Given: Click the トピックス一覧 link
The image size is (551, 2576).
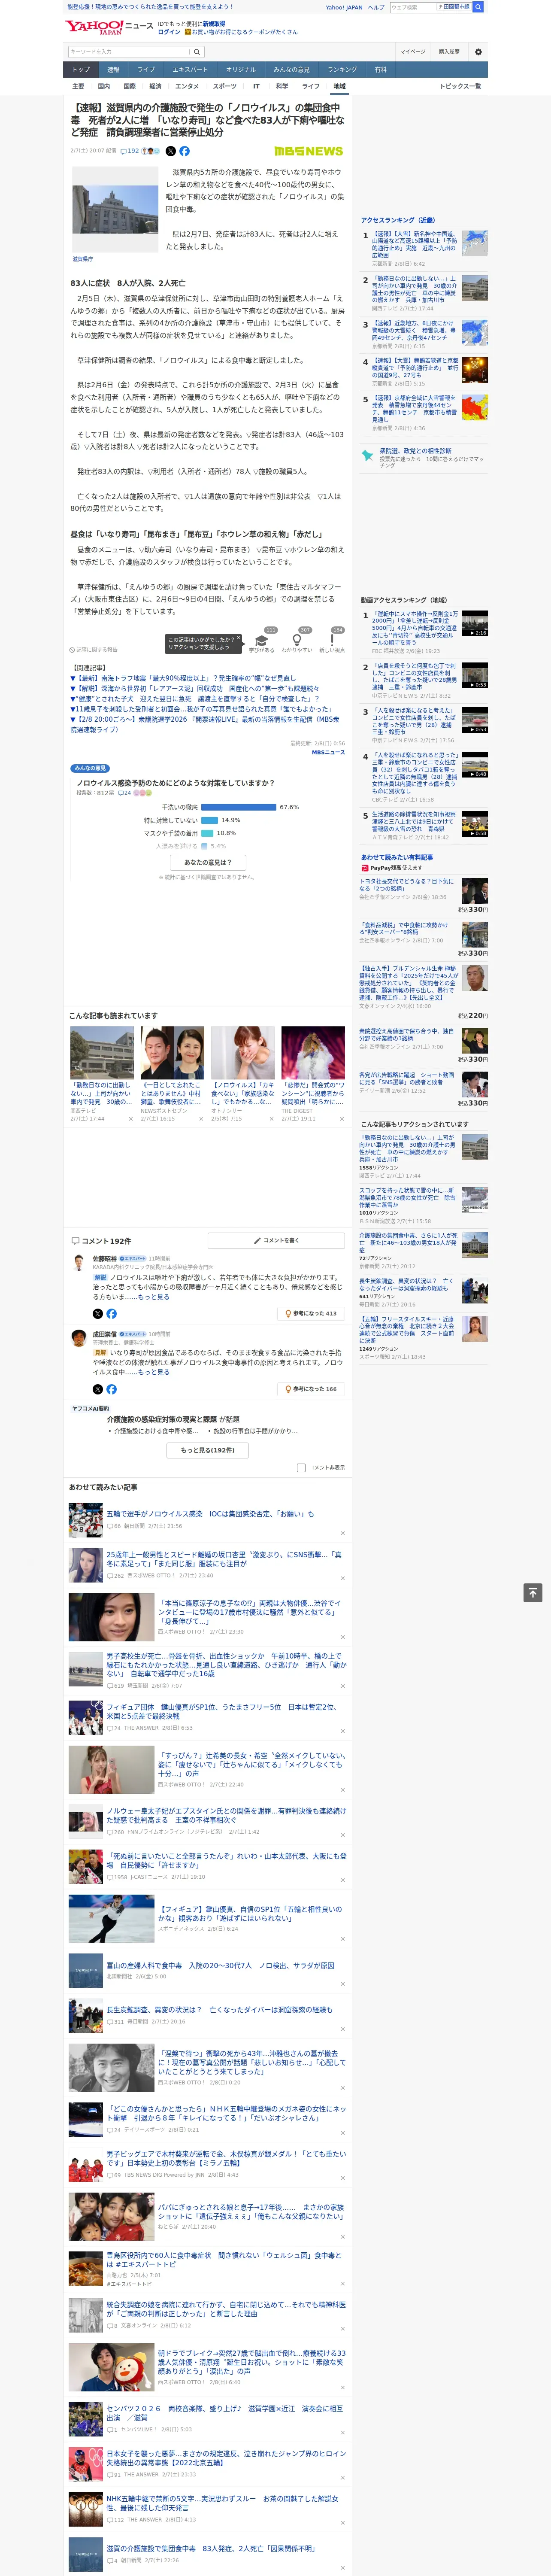Looking at the screenshot, I should (x=460, y=86).
